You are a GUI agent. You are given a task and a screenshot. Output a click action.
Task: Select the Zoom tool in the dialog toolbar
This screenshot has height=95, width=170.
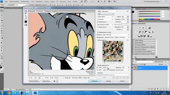[x=26, y=16]
